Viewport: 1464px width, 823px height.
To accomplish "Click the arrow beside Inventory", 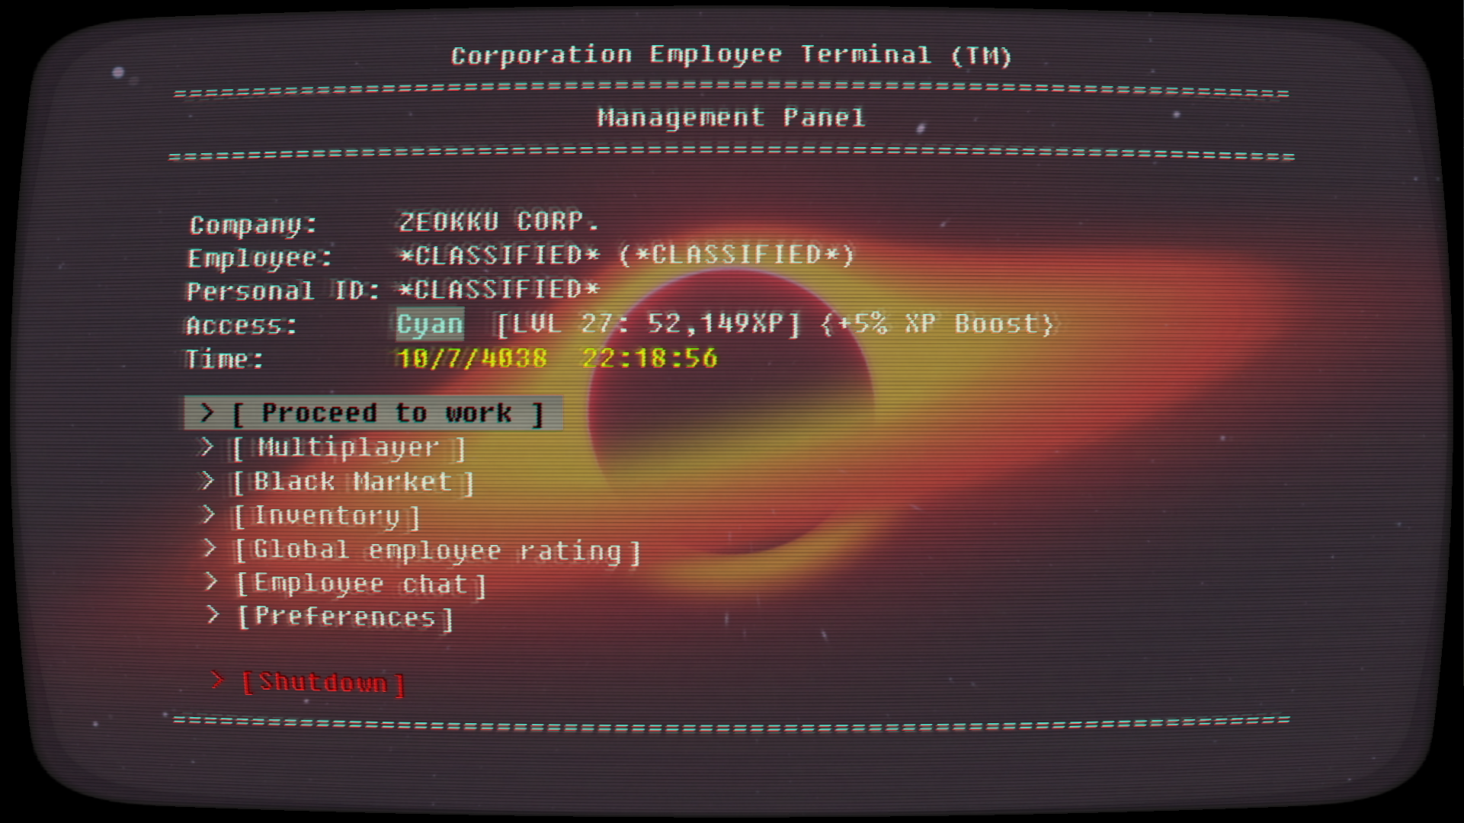I will click(x=208, y=515).
